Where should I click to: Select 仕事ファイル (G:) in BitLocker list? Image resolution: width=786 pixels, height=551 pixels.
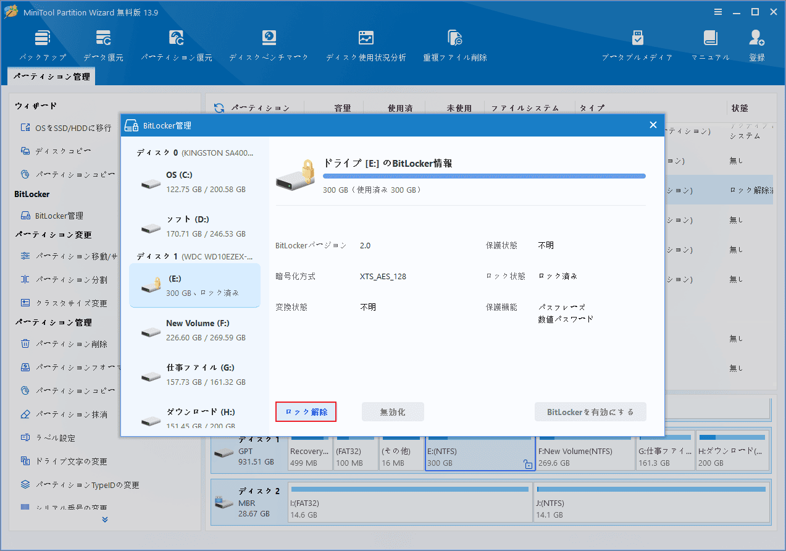pos(194,375)
